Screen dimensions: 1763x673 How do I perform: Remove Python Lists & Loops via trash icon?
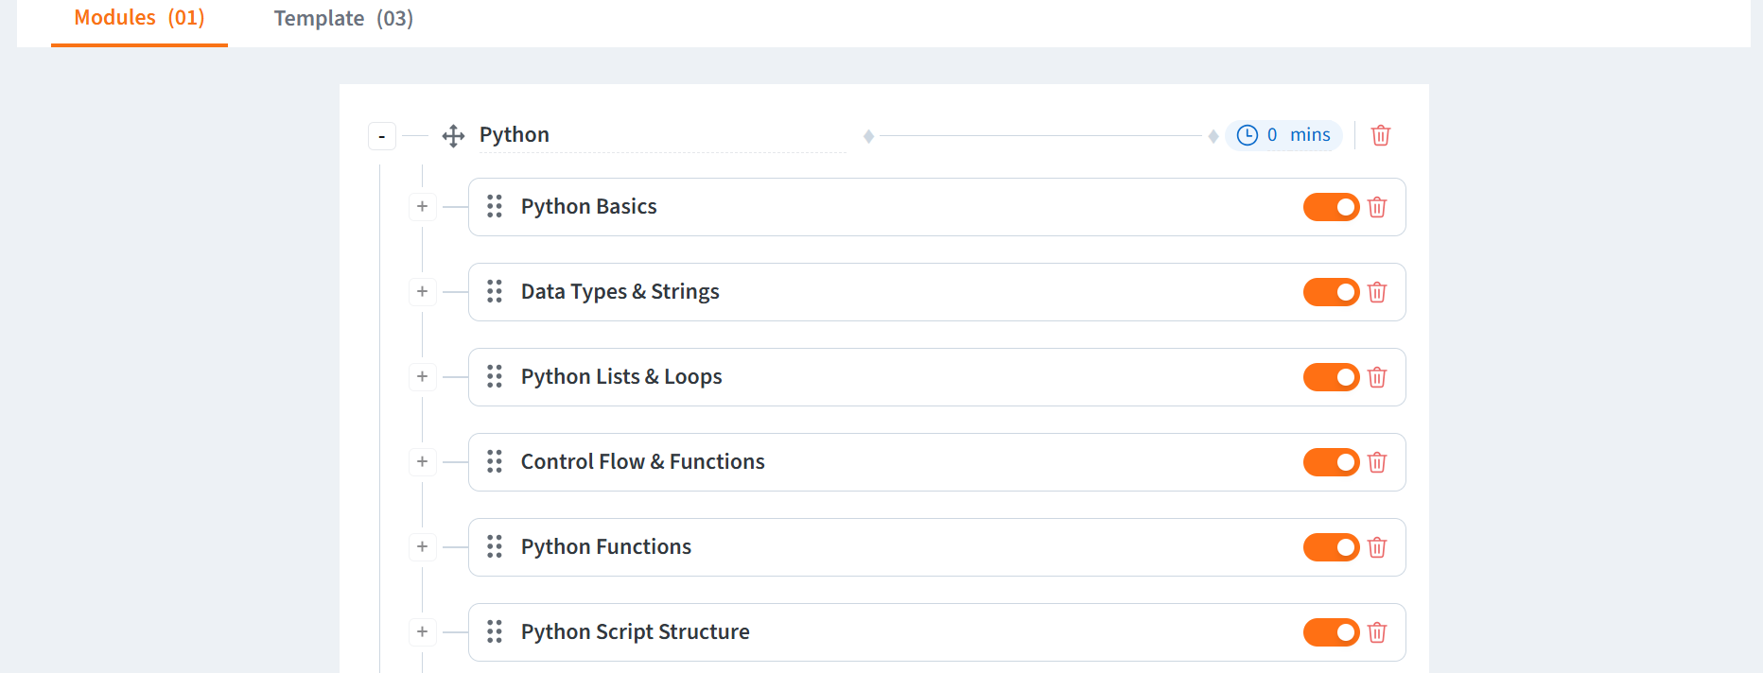1377,377
